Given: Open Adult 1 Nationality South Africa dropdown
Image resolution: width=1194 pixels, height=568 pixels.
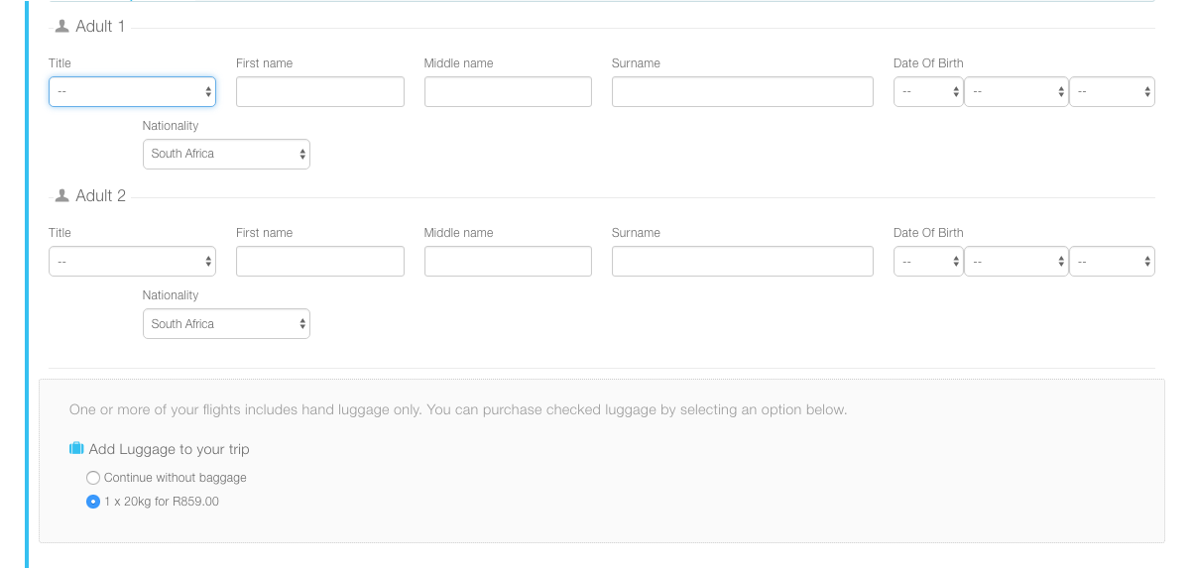Looking at the screenshot, I should (226, 154).
